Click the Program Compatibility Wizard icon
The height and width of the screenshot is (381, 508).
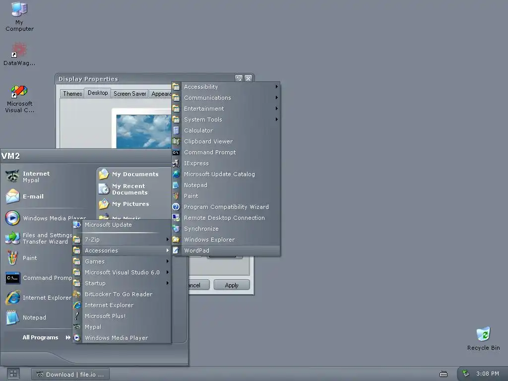coord(176,207)
